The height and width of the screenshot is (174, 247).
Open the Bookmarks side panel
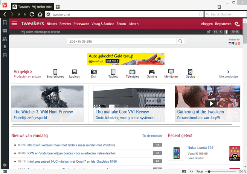point(5,22)
